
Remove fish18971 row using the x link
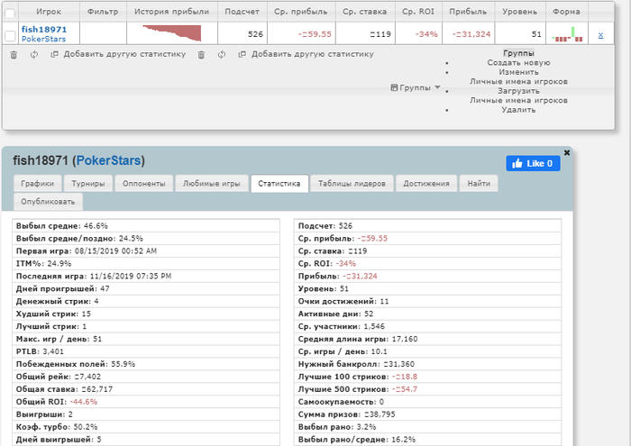click(x=600, y=35)
